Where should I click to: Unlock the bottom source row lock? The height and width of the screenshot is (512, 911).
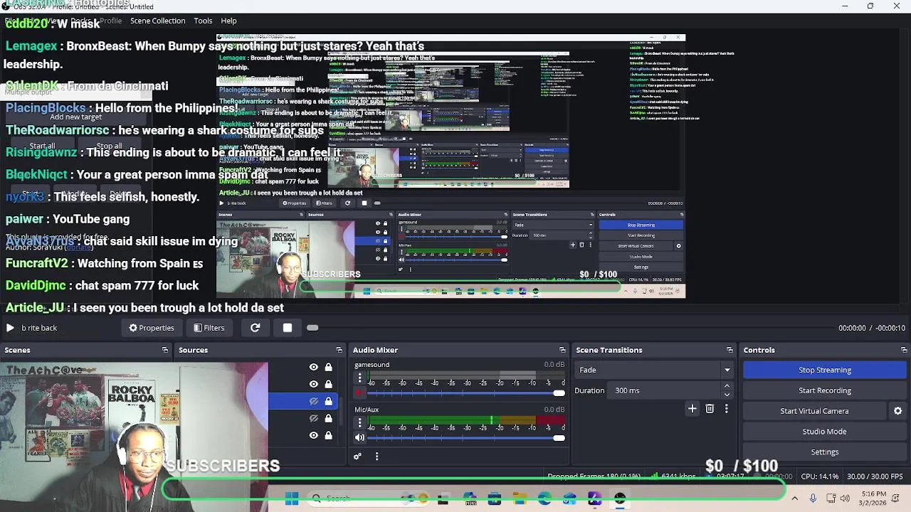328,435
